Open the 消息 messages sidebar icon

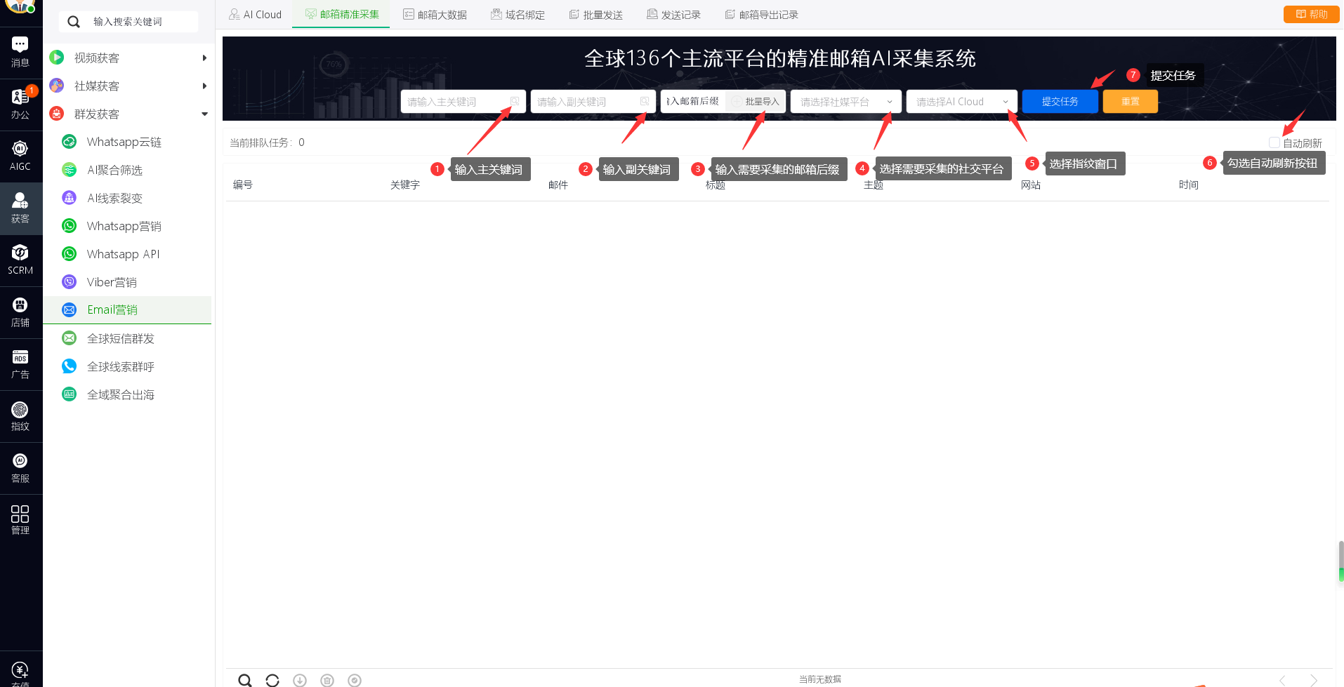(x=20, y=53)
